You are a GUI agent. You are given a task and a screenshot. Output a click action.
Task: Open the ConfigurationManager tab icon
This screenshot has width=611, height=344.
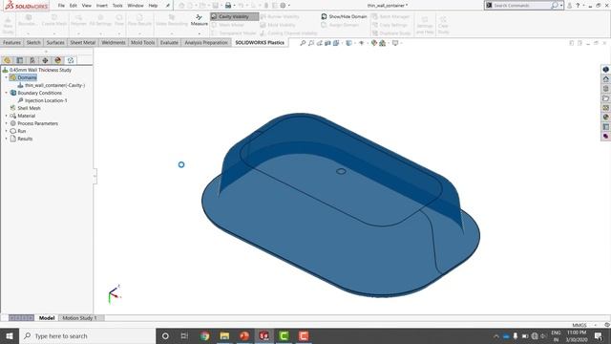click(32, 60)
